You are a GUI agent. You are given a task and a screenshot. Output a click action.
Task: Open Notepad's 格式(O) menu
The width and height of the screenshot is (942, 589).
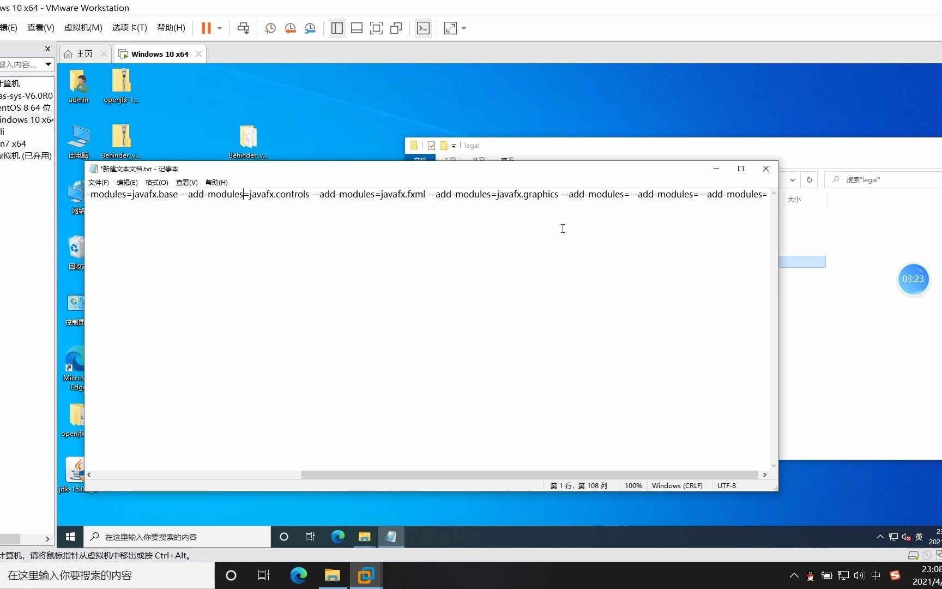tap(156, 182)
